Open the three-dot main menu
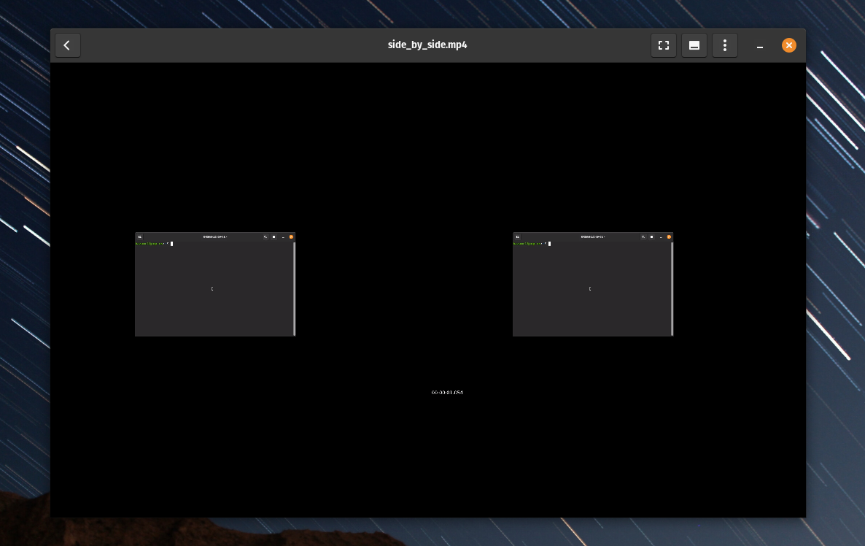Image resolution: width=865 pixels, height=546 pixels. click(724, 45)
